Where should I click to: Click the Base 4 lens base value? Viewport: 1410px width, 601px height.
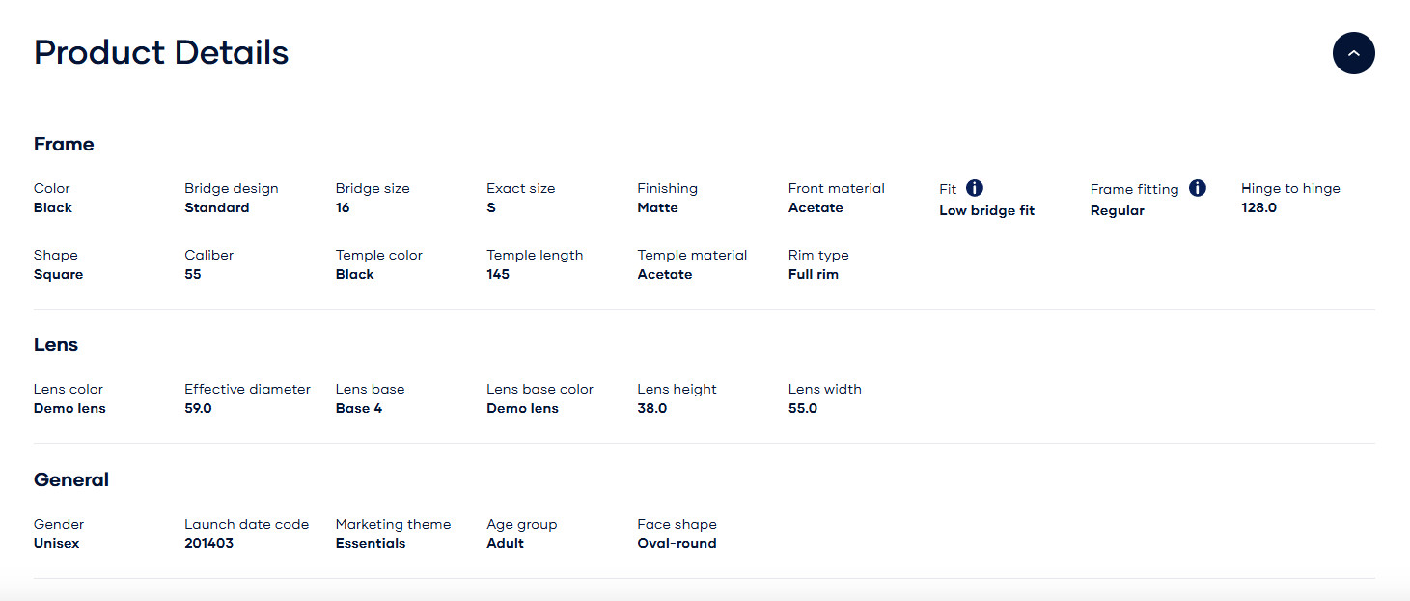click(x=359, y=408)
